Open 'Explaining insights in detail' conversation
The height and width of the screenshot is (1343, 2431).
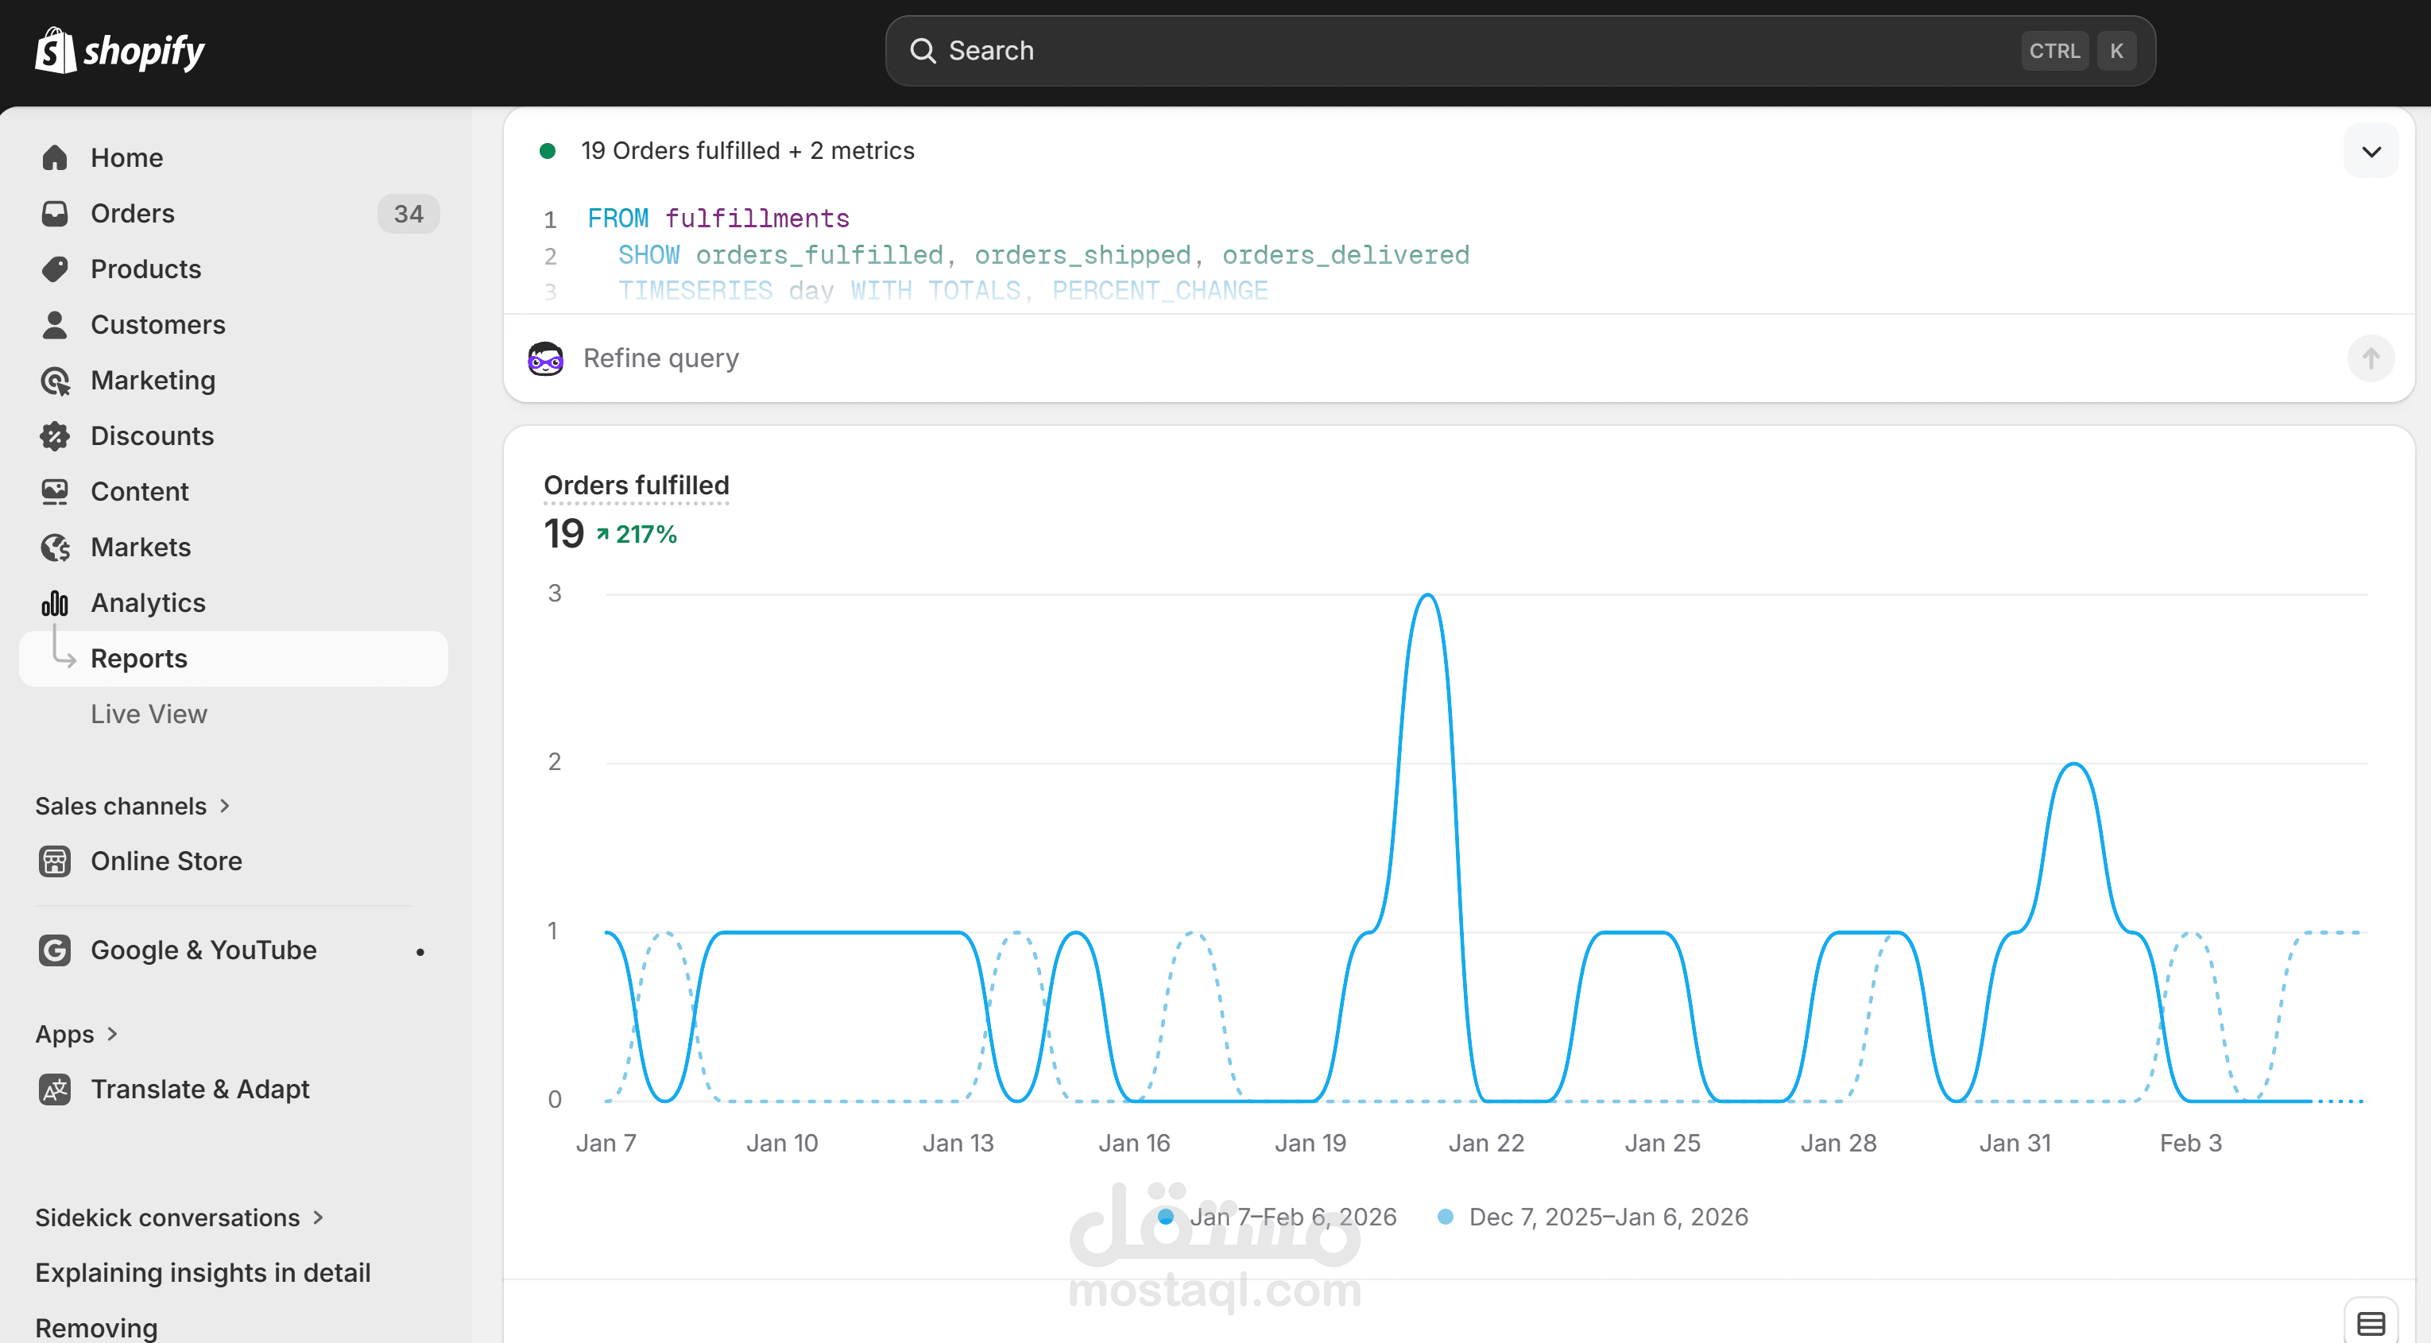[203, 1273]
